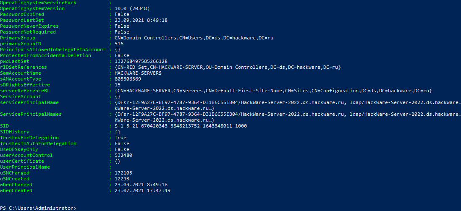Click the uSNChanged value 172105
The width and height of the screenshot is (461, 211).
[x=123, y=173]
